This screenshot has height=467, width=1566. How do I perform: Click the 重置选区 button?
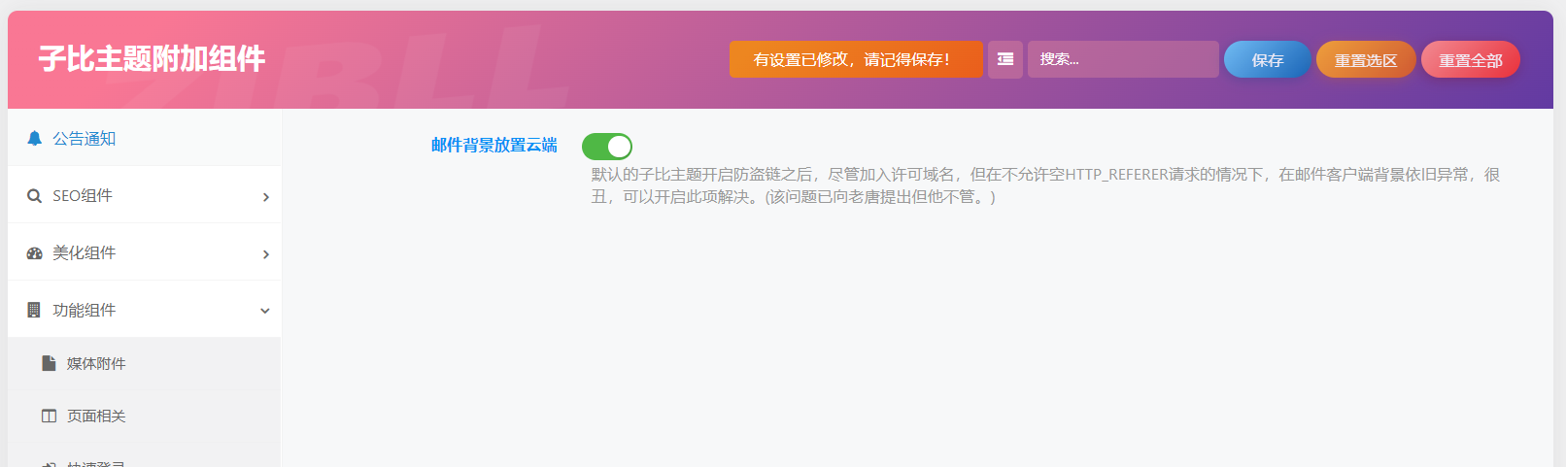pos(1366,59)
